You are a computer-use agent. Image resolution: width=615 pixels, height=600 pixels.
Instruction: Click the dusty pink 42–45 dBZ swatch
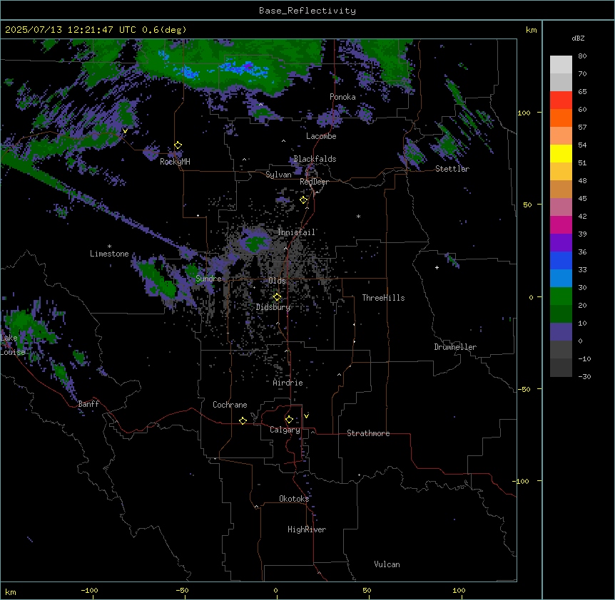coord(561,207)
